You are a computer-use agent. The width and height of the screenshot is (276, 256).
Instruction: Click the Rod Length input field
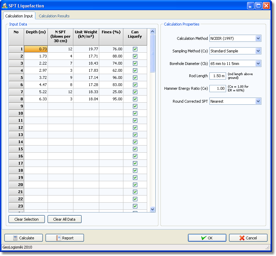(218, 76)
